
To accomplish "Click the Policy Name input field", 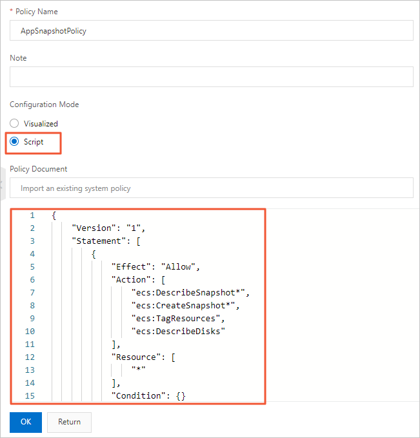I will [x=211, y=30].
